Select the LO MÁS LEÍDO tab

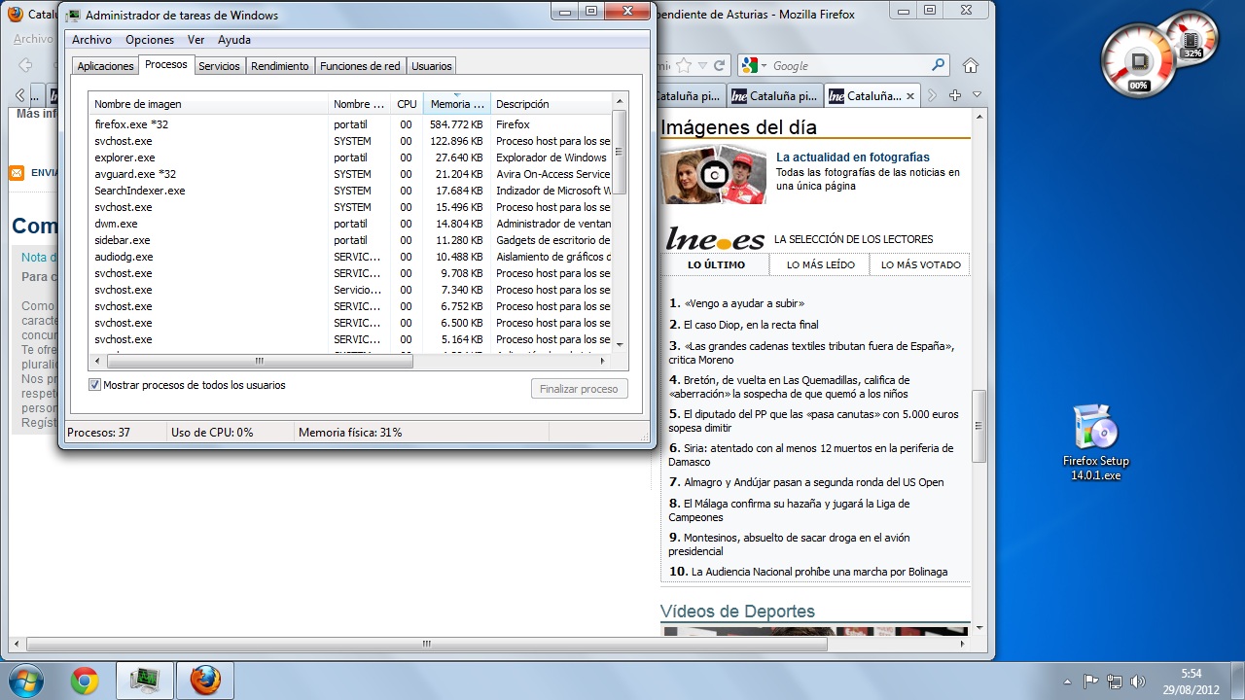pos(820,264)
